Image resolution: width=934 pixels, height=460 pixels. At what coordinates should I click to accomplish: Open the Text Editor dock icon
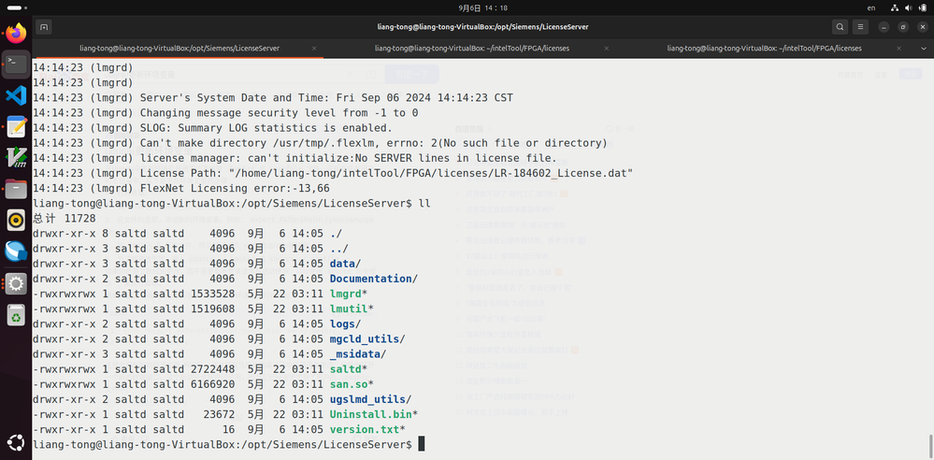coord(16,127)
